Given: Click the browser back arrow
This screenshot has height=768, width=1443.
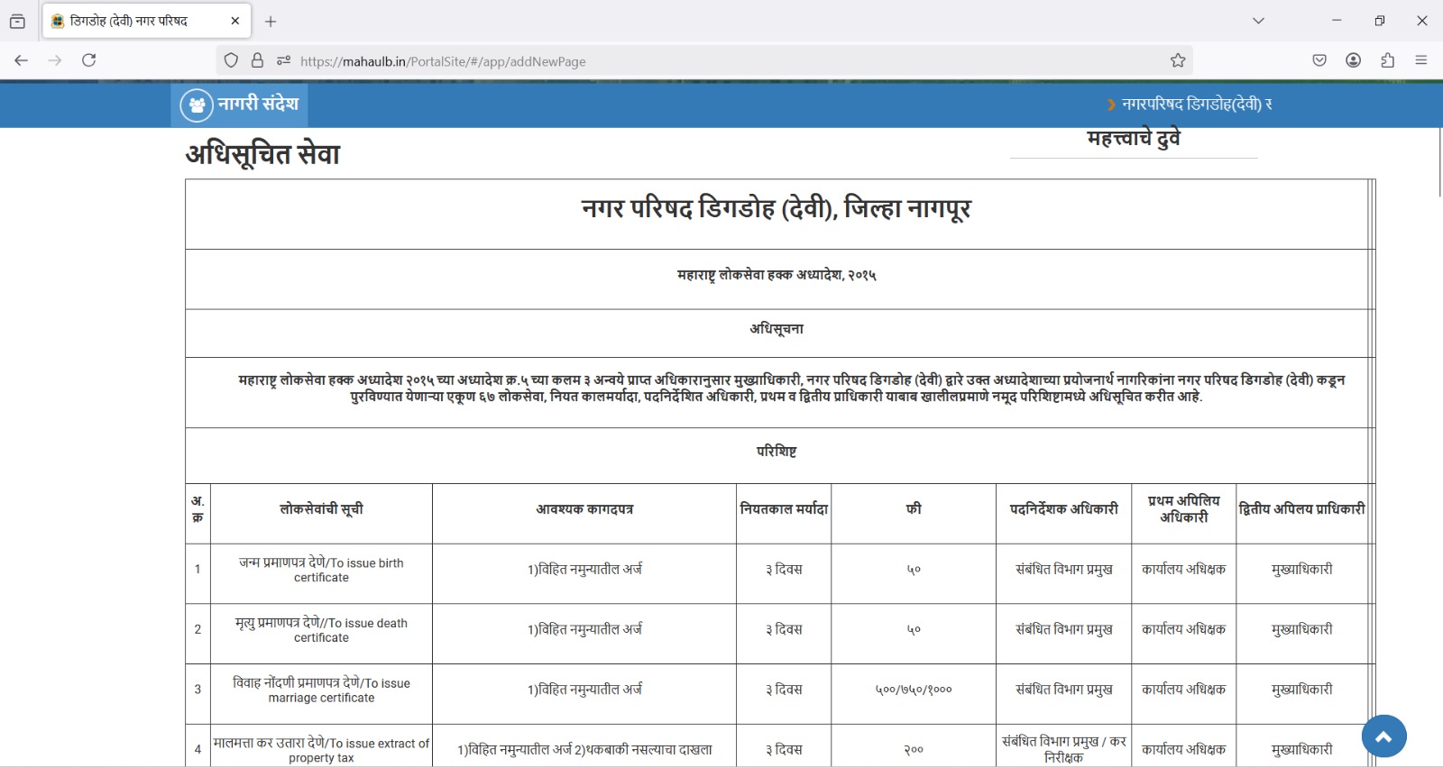Looking at the screenshot, I should click(x=22, y=60).
